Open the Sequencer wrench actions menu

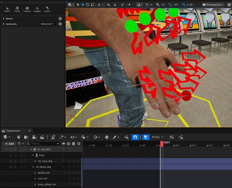[63, 137]
